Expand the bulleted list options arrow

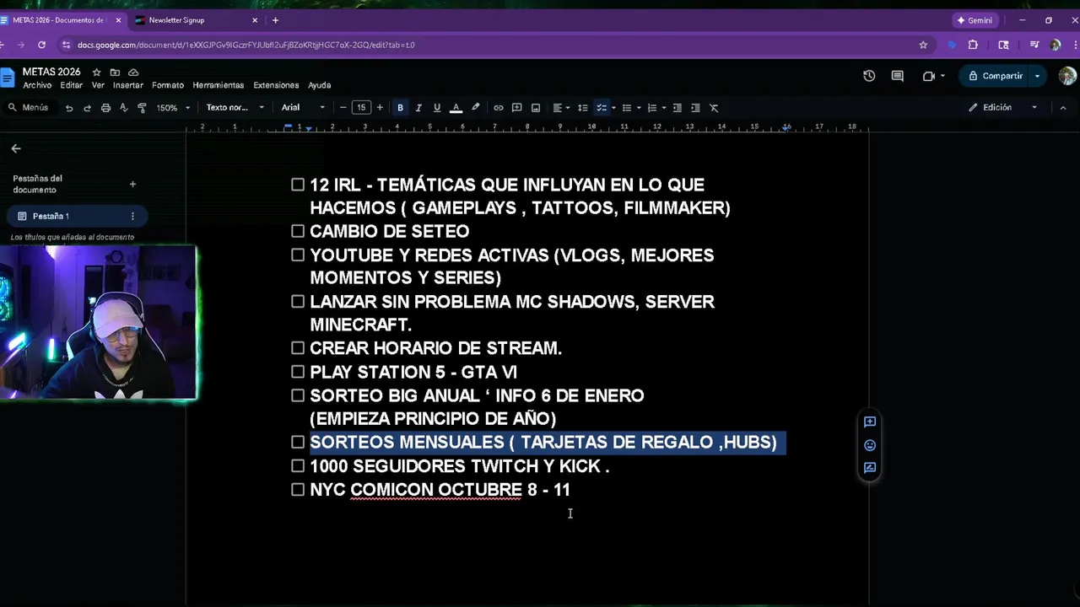click(639, 108)
